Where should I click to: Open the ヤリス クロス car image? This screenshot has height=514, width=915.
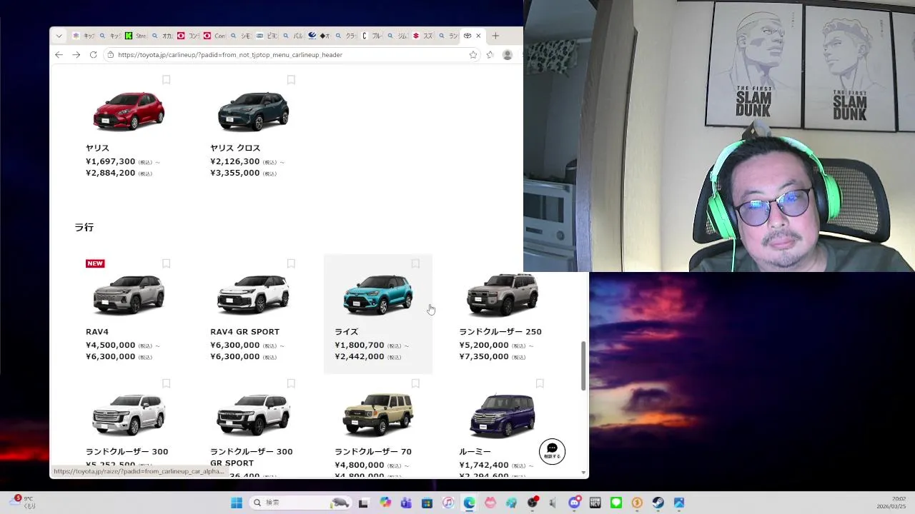253,111
